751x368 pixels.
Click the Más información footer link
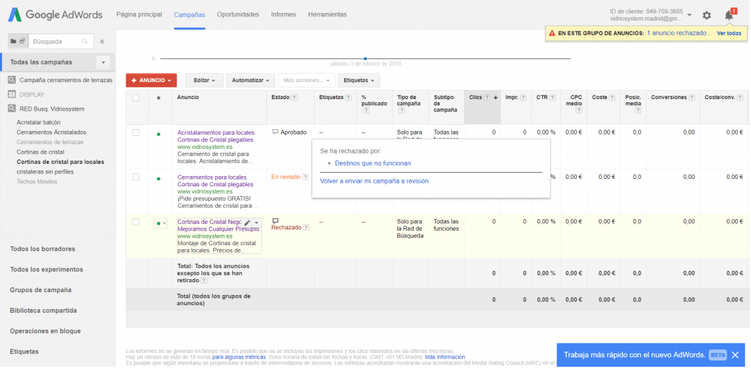[x=445, y=357]
